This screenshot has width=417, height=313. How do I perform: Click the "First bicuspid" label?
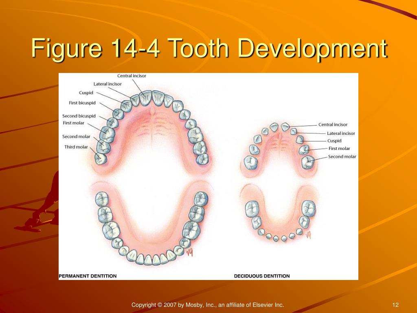tap(82, 103)
